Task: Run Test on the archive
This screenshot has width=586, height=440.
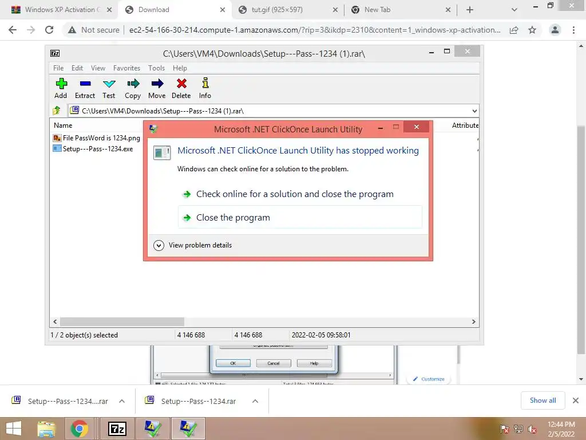Action: click(x=109, y=88)
